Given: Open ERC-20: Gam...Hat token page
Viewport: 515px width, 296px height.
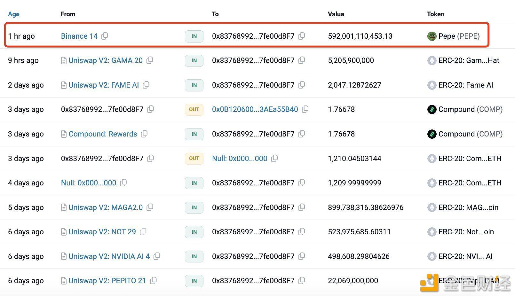Looking at the screenshot, I should pos(469,60).
